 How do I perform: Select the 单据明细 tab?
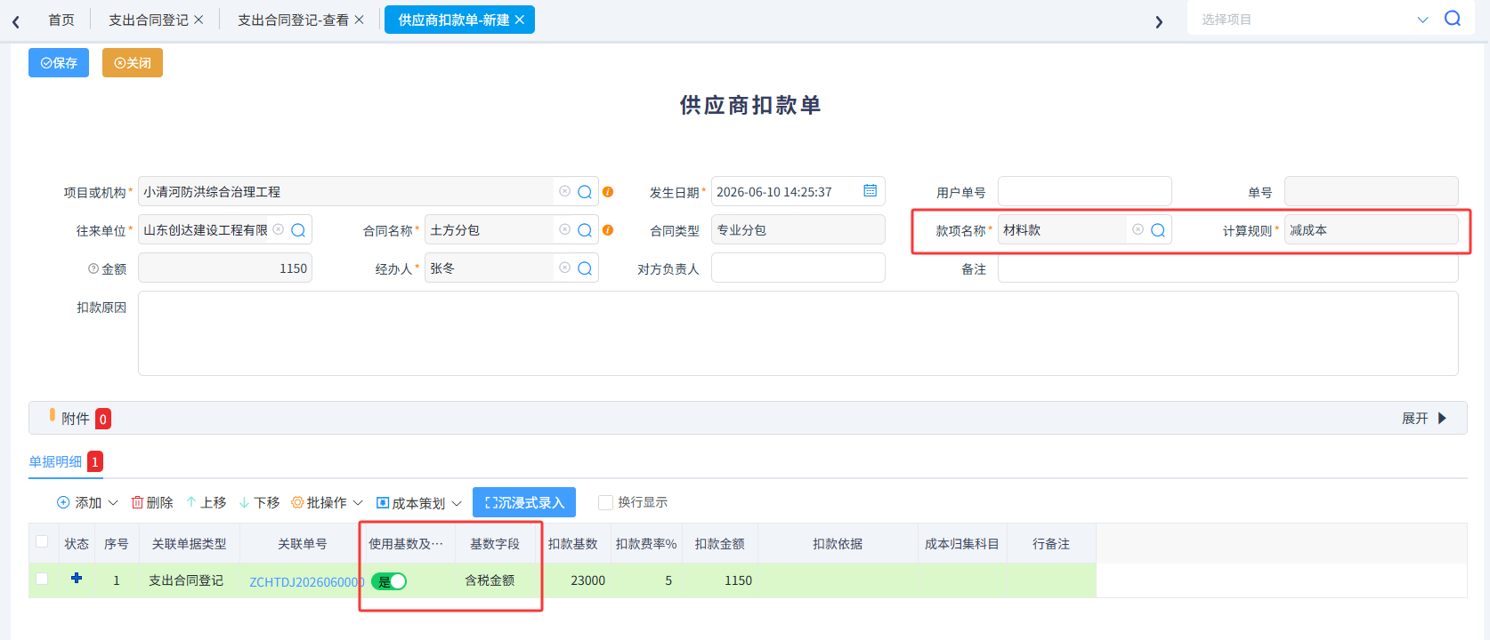pyautogui.click(x=55, y=461)
